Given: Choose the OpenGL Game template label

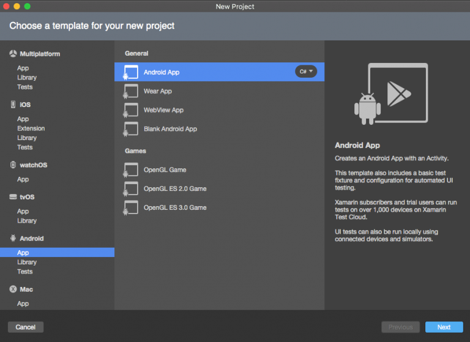Looking at the screenshot, I should [165, 169].
